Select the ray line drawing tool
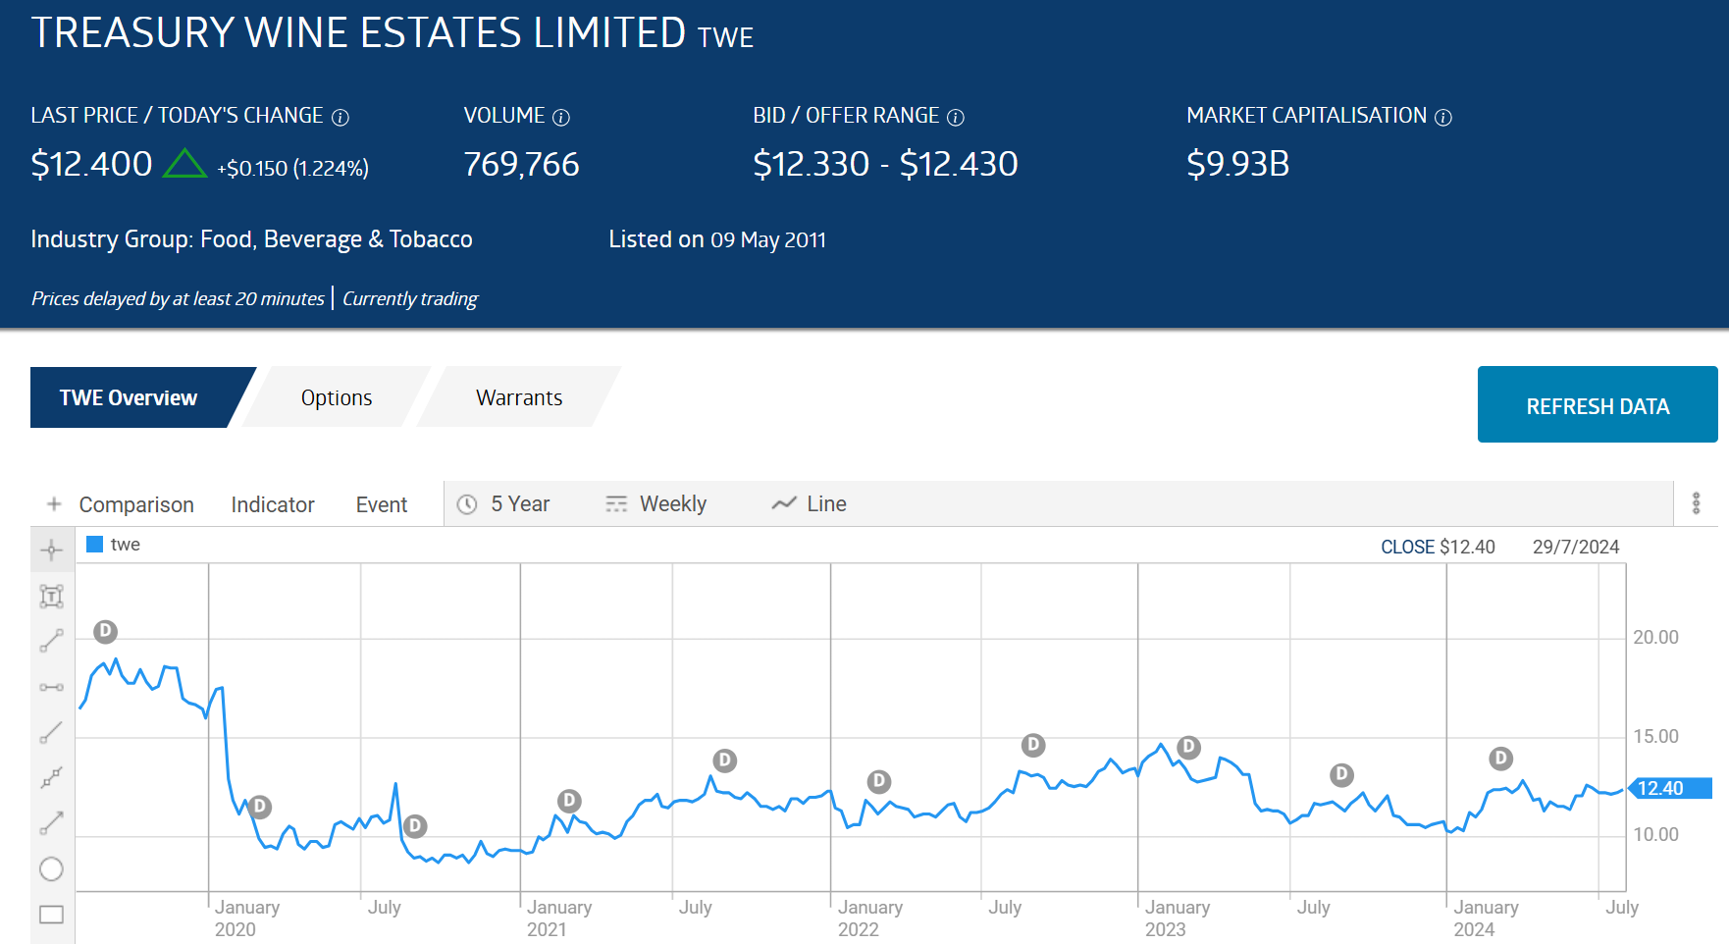 52,732
